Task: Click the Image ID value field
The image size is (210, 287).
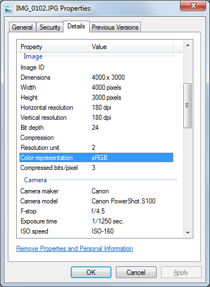Action: click(x=132, y=67)
